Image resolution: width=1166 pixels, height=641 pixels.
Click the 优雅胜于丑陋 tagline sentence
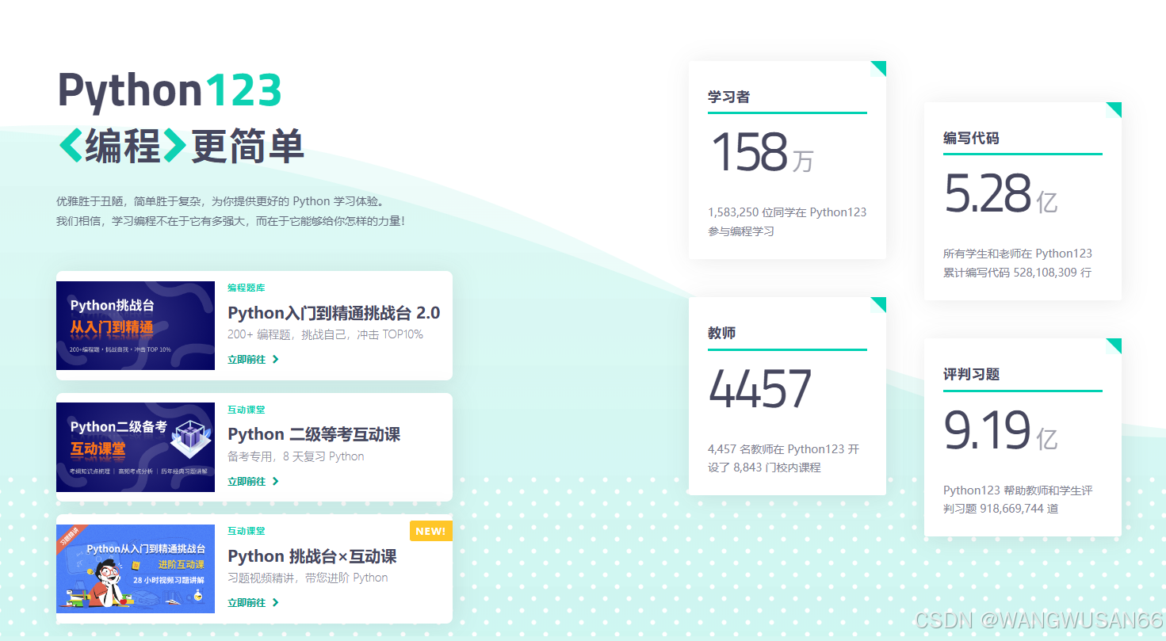click(x=220, y=201)
